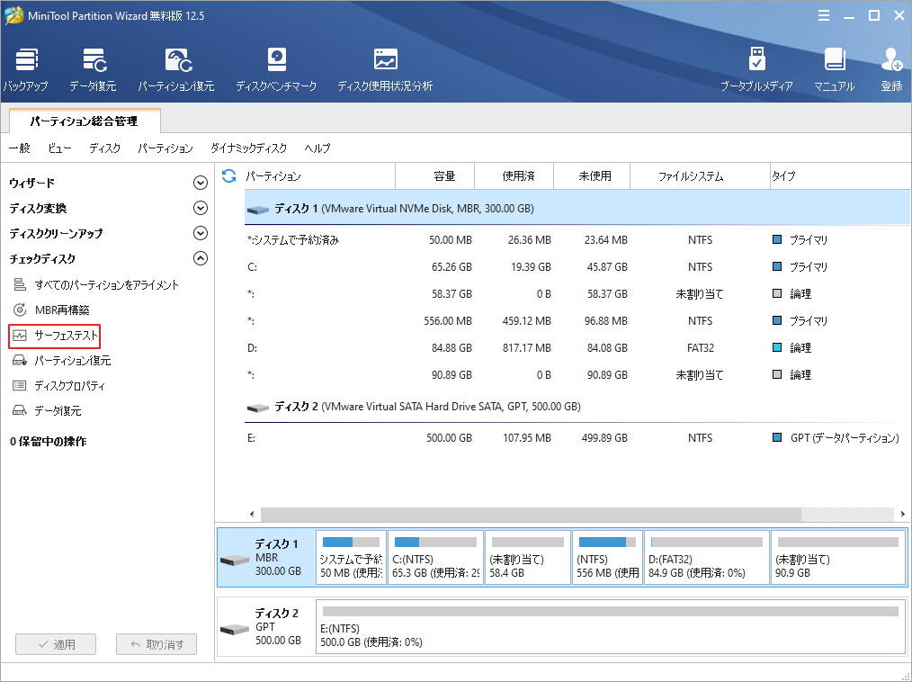Click the プライマリ color square in C: row
This screenshot has width=912, height=682.
point(777,266)
